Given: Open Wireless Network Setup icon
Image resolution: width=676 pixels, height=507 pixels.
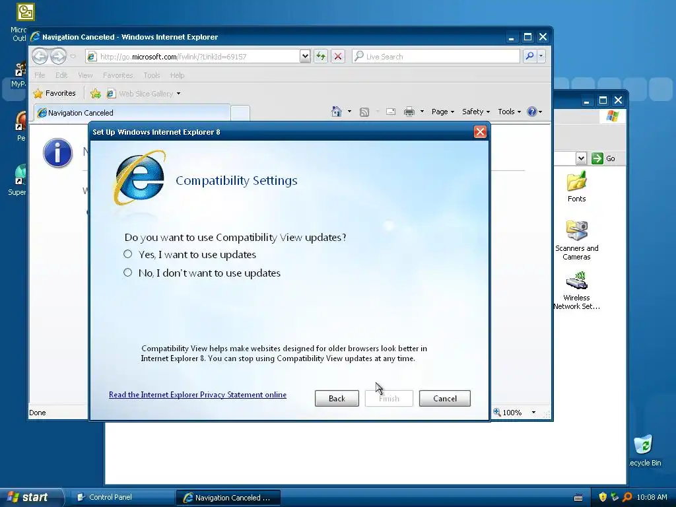Looking at the screenshot, I should click(x=576, y=290).
